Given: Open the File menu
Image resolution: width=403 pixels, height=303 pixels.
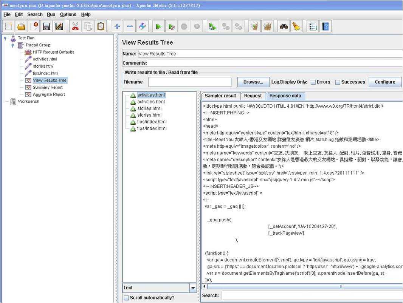Looking at the screenshot, I should 7,14.
